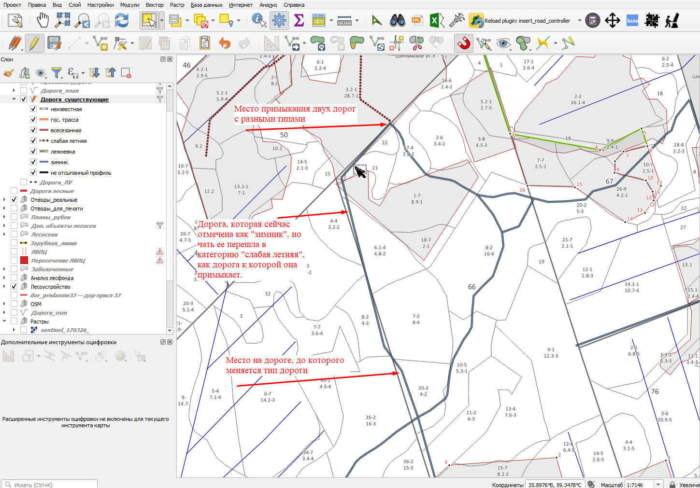Screen dimensions: 700x488
Task: Click the Undo arrow icon
Action: (x=225, y=43)
